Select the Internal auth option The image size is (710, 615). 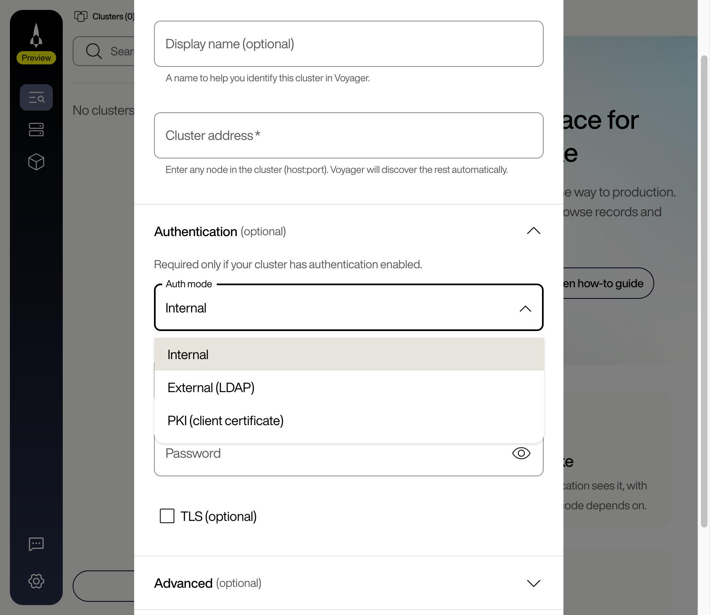click(349, 355)
